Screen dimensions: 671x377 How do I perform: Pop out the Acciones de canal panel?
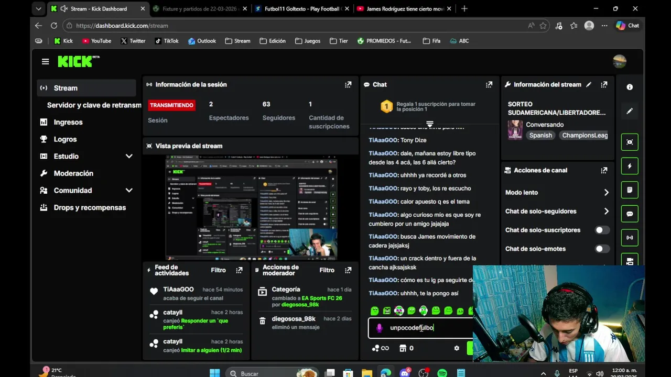tap(604, 170)
